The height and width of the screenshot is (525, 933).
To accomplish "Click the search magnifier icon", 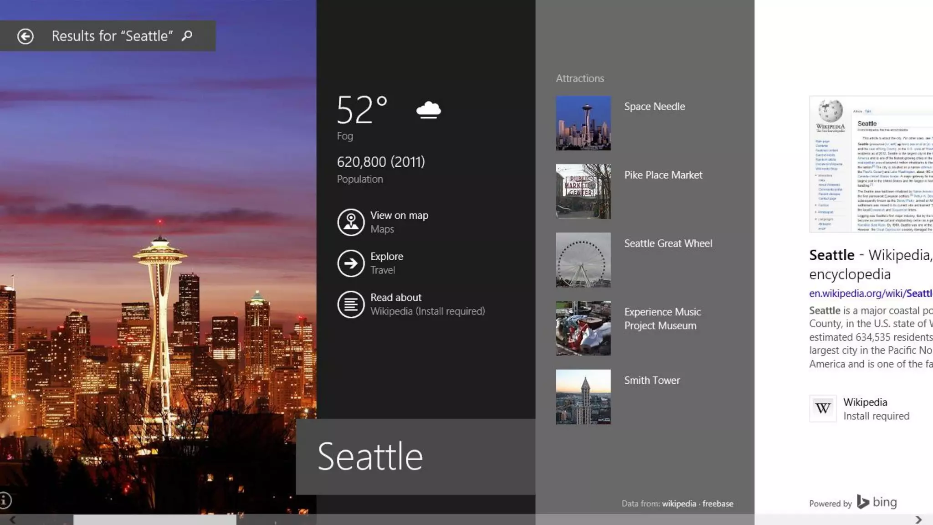I will click(x=187, y=36).
